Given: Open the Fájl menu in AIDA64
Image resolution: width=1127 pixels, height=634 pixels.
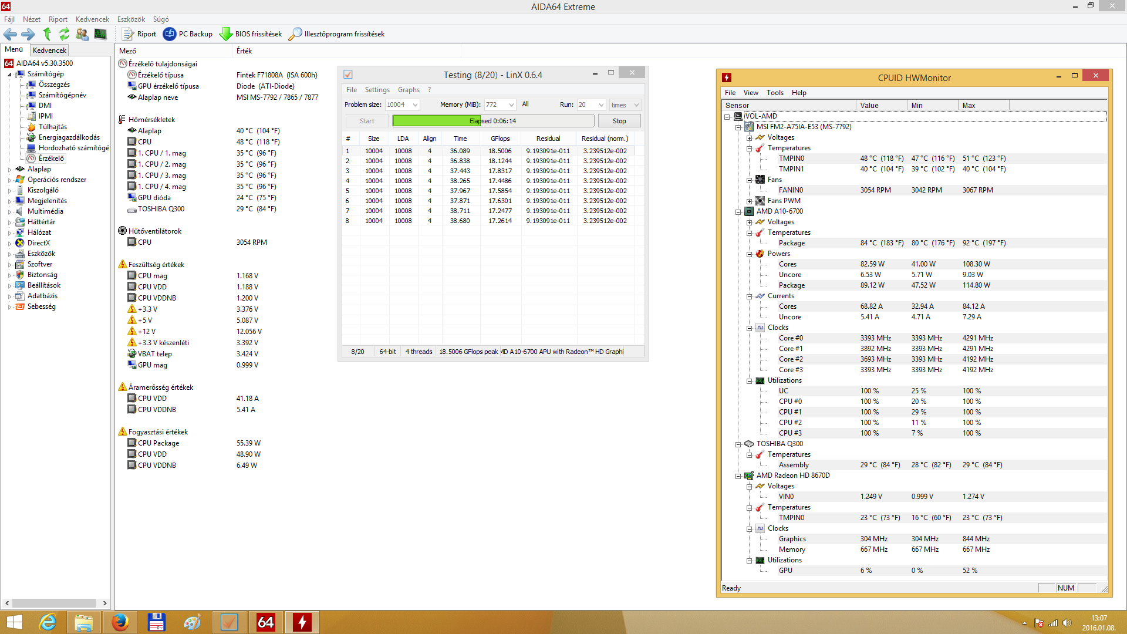Looking at the screenshot, I should pos(9,19).
